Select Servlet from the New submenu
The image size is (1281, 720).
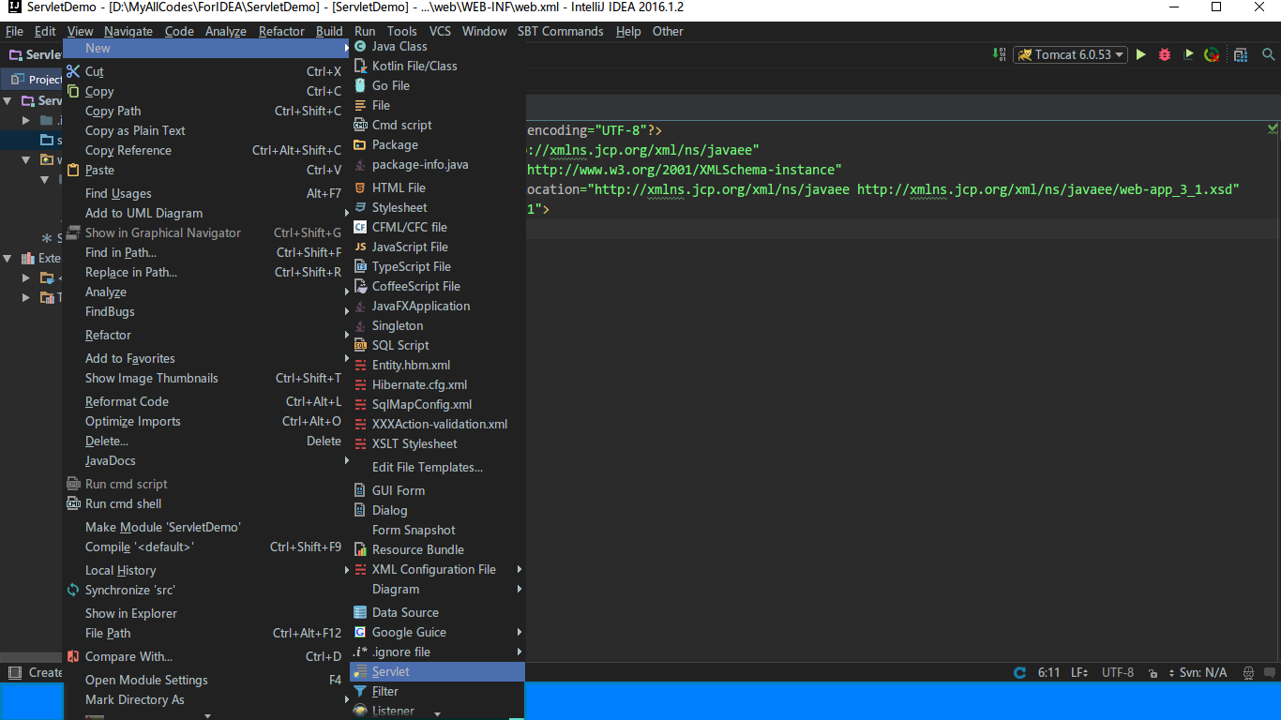pyautogui.click(x=437, y=671)
